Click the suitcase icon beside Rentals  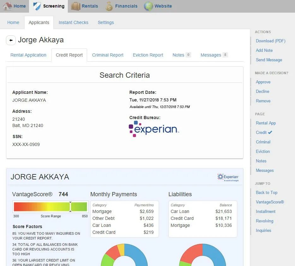(76, 6)
